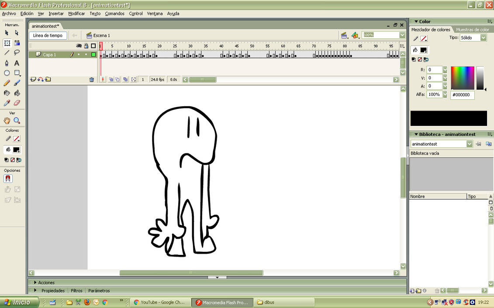This screenshot has width=494, height=308.
Task: Select the Ink Bottle tool
Action: click(7, 93)
